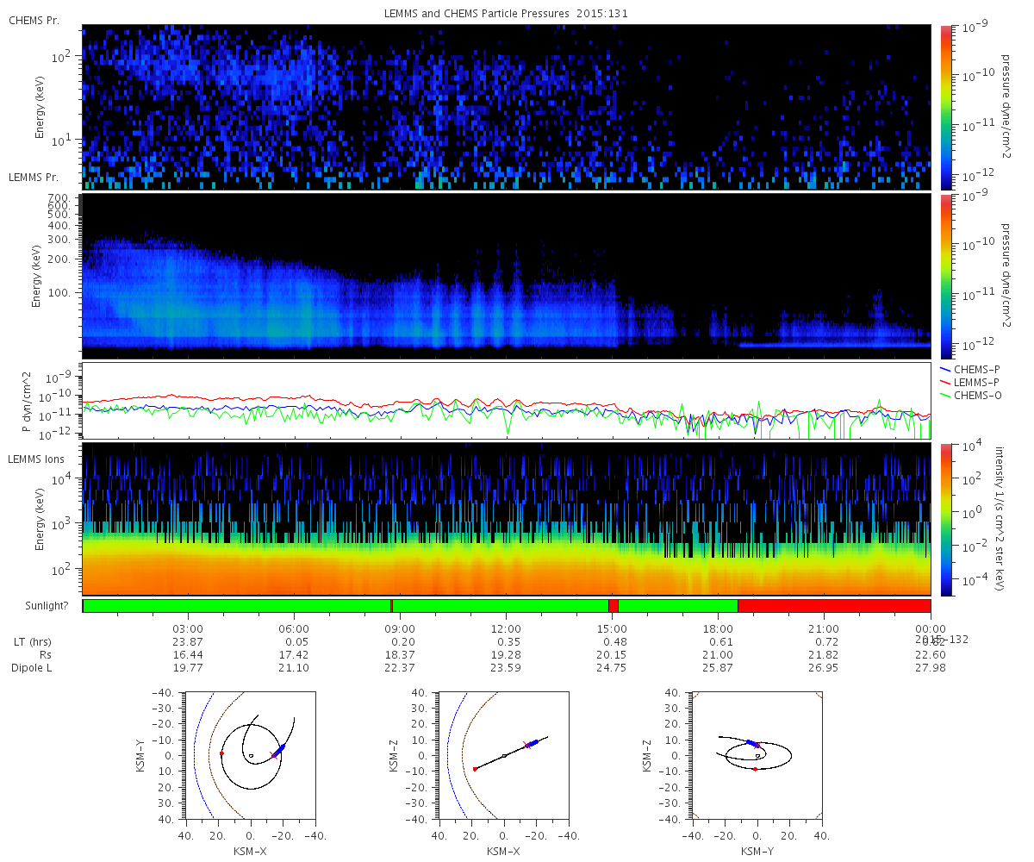Click the 21:00 time axis label
The image size is (1034, 862).
click(x=824, y=628)
